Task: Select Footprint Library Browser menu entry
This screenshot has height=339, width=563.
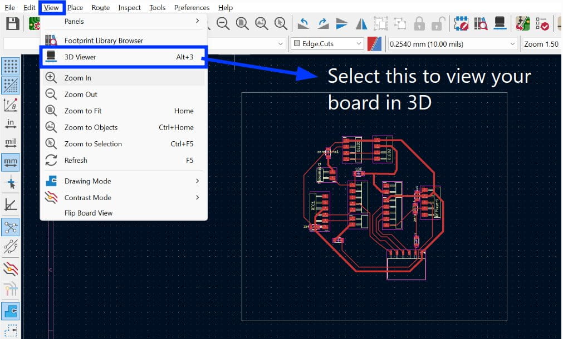Action: click(x=124, y=40)
